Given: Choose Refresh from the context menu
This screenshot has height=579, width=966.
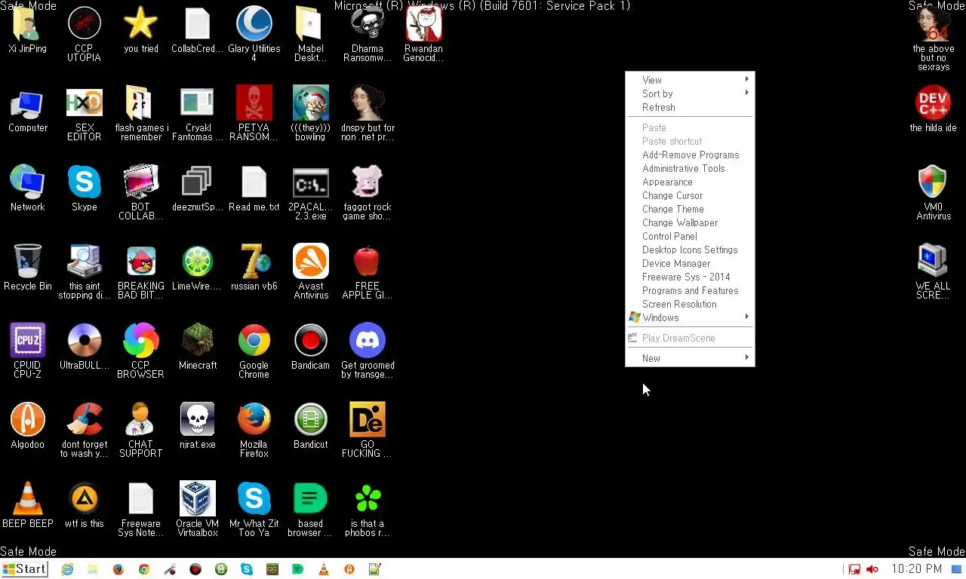Looking at the screenshot, I should (x=690, y=107).
